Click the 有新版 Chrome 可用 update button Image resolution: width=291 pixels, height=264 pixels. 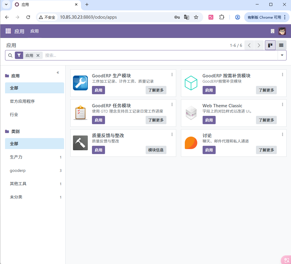point(267,17)
